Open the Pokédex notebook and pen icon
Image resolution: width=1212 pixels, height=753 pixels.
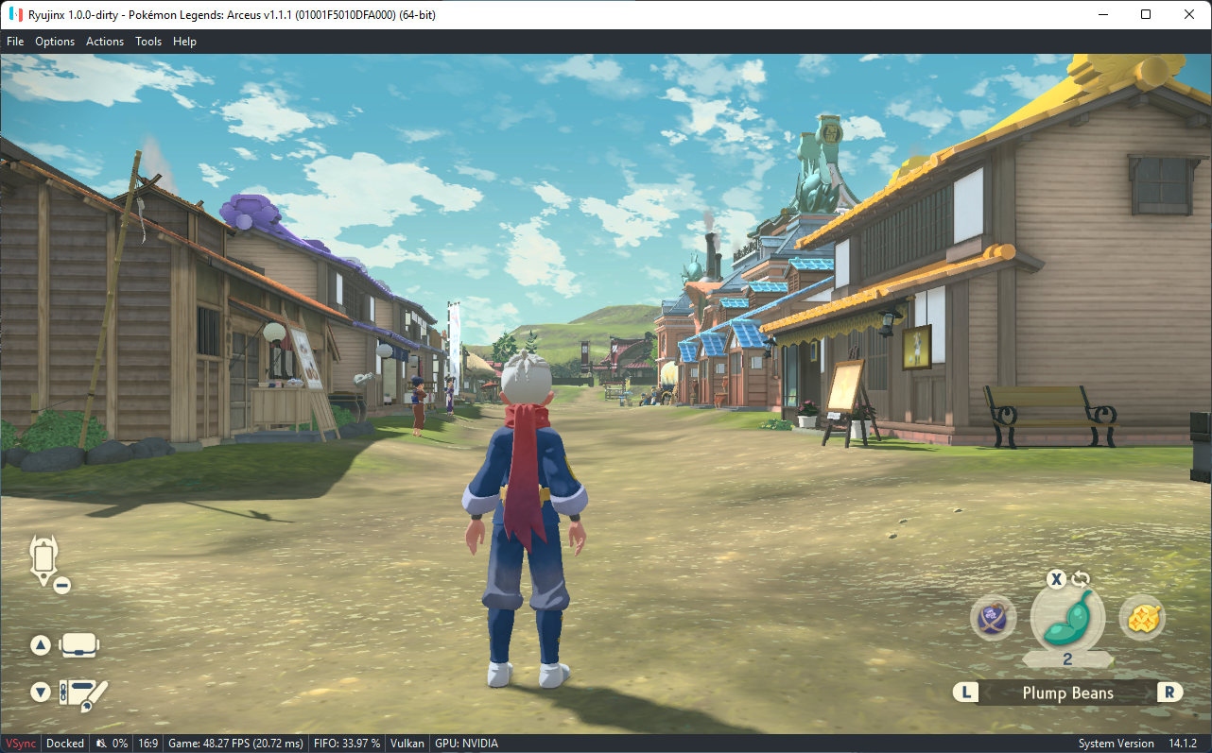pyautogui.click(x=84, y=694)
